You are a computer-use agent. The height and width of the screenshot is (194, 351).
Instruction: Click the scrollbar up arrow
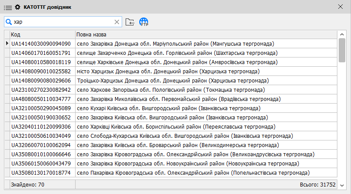point(342,35)
